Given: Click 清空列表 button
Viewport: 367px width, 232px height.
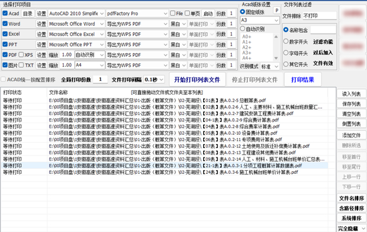Looking at the screenshot, I should click(x=351, y=114).
